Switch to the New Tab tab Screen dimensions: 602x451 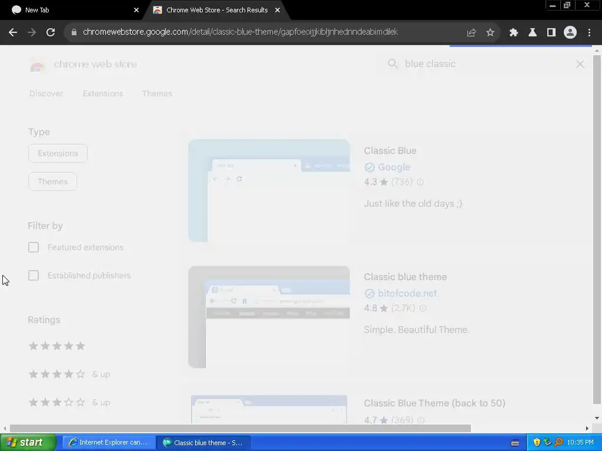73,11
